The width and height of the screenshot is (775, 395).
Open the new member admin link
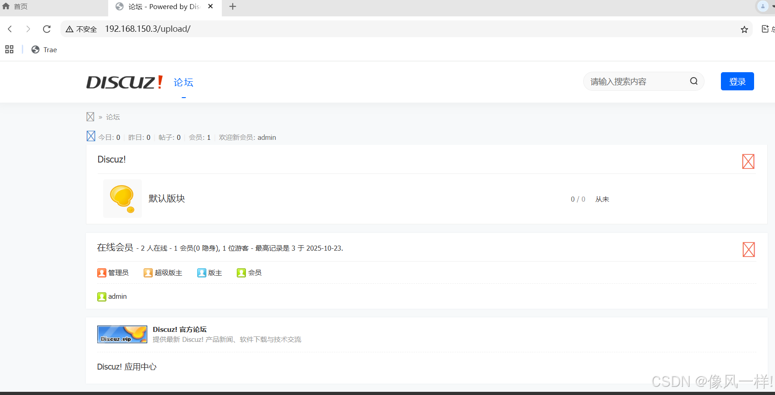pyautogui.click(x=267, y=138)
